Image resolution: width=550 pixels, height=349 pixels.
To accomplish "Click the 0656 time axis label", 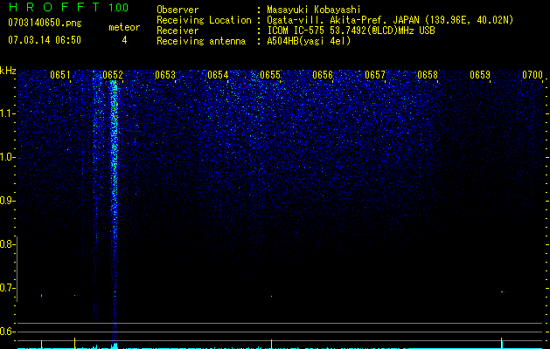I will tap(323, 75).
